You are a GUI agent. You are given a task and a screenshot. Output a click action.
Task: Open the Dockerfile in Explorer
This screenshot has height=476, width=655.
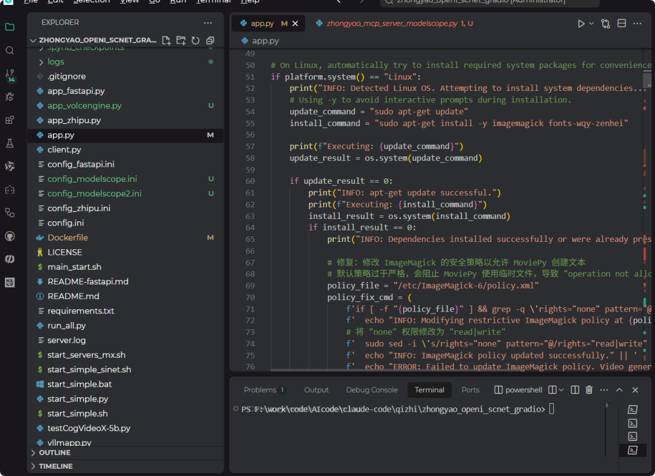tap(67, 238)
